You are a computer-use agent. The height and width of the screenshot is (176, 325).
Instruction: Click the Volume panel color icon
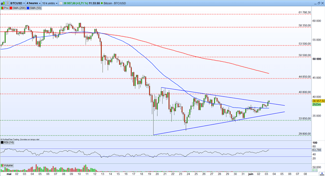[x=2, y=165]
